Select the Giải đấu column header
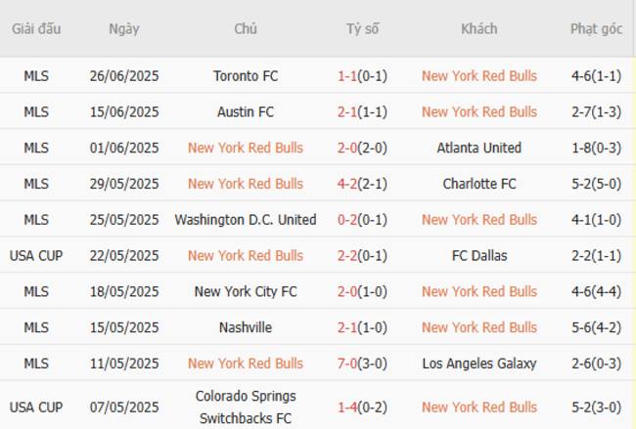 click(36, 28)
